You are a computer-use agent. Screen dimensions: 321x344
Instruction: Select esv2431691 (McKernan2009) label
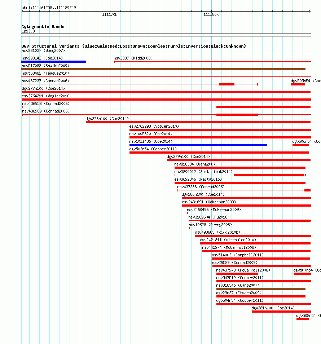point(209,202)
